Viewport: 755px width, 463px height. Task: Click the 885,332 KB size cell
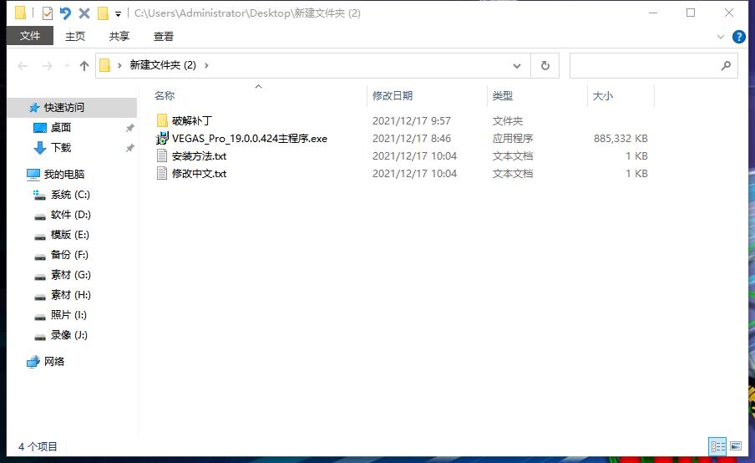(x=621, y=138)
